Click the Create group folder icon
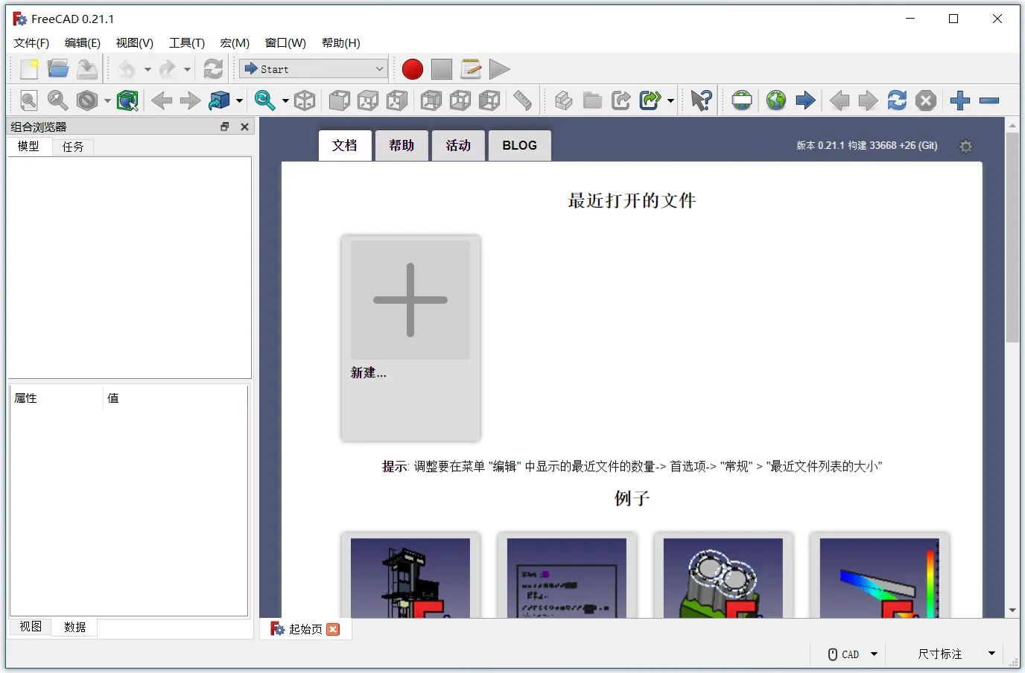 [593, 101]
